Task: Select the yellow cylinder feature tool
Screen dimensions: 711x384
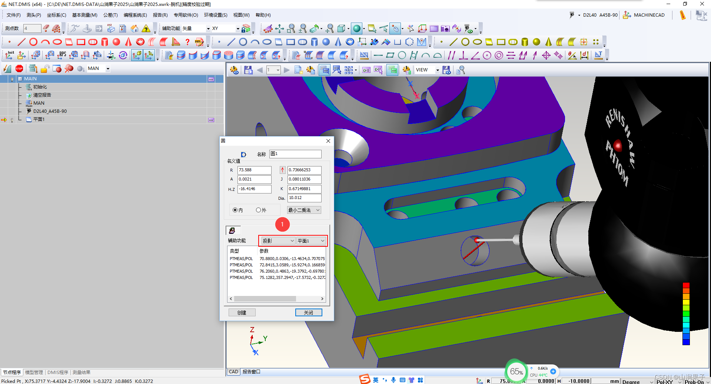Action: [x=525, y=42]
